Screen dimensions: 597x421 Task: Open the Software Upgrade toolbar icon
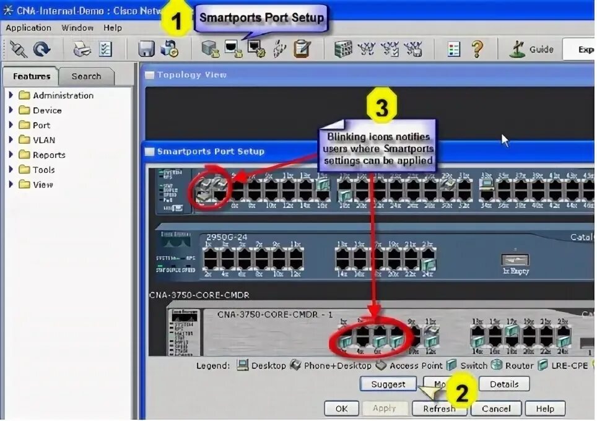(x=169, y=49)
